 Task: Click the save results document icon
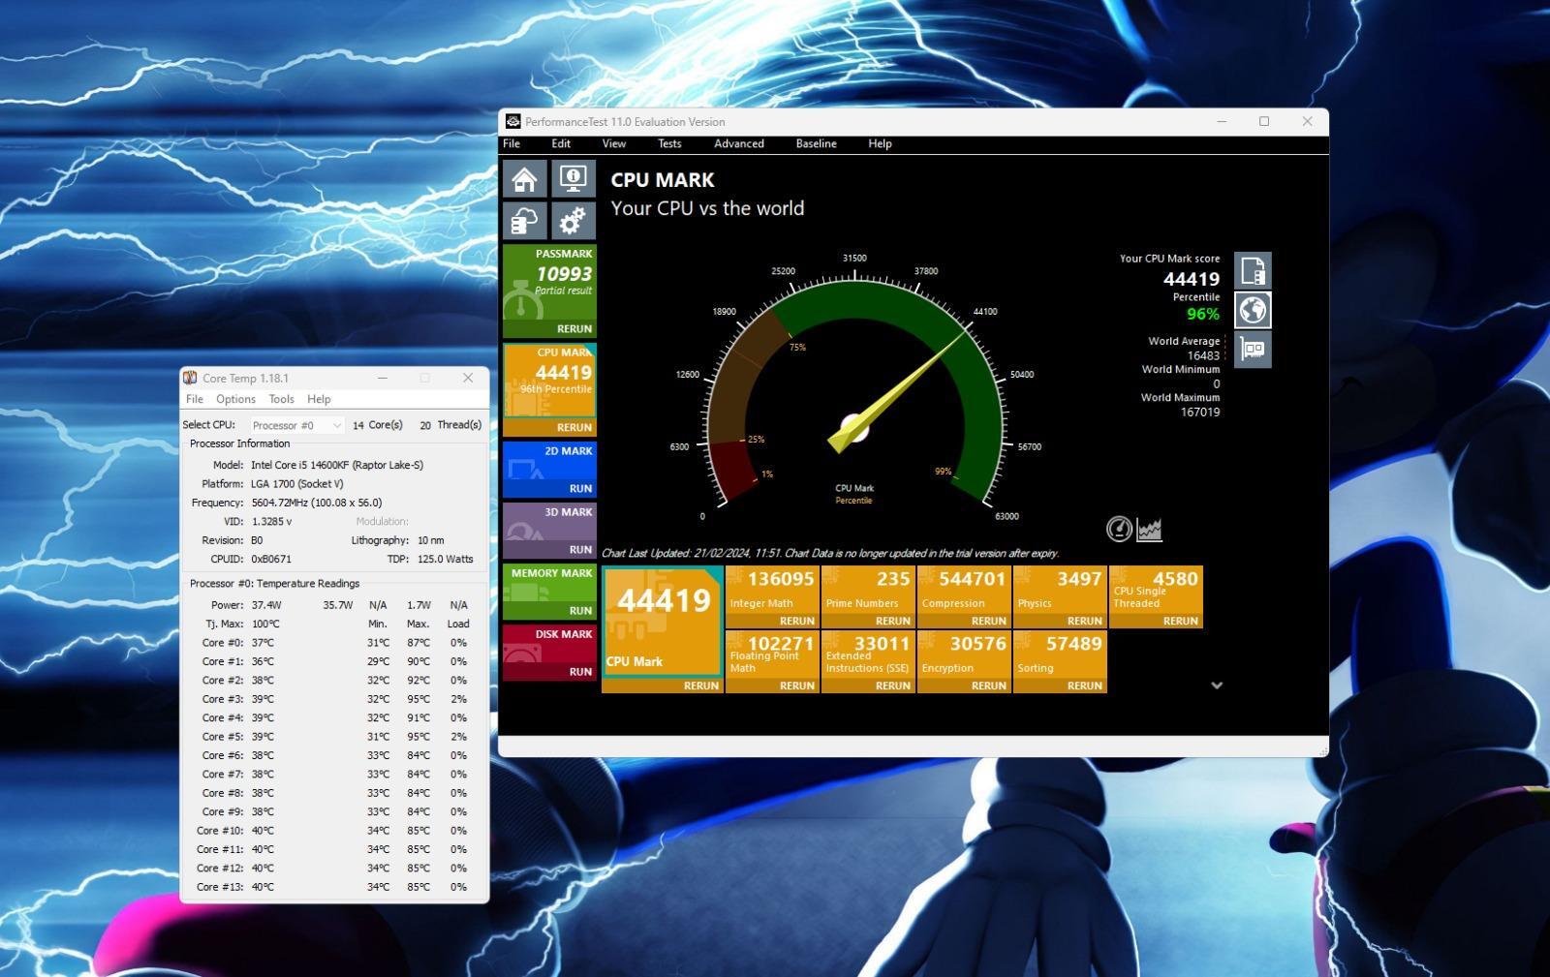[x=1253, y=270]
